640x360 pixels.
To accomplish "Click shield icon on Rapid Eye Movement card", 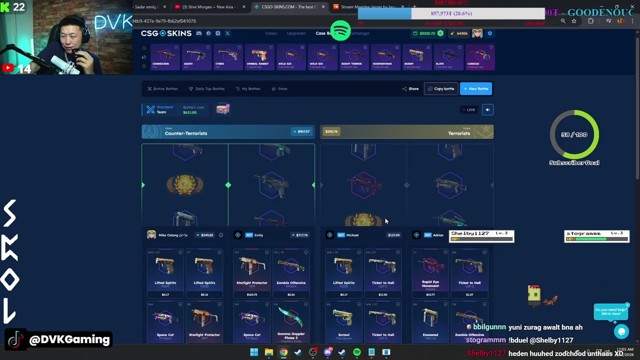I will coord(445,252).
